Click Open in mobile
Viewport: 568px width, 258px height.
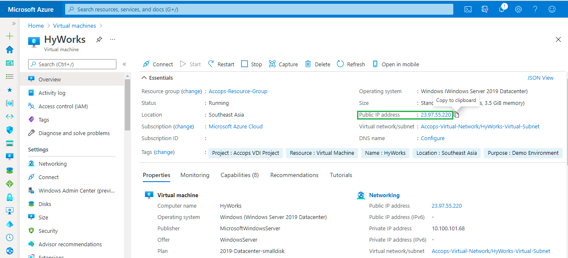[x=395, y=64]
